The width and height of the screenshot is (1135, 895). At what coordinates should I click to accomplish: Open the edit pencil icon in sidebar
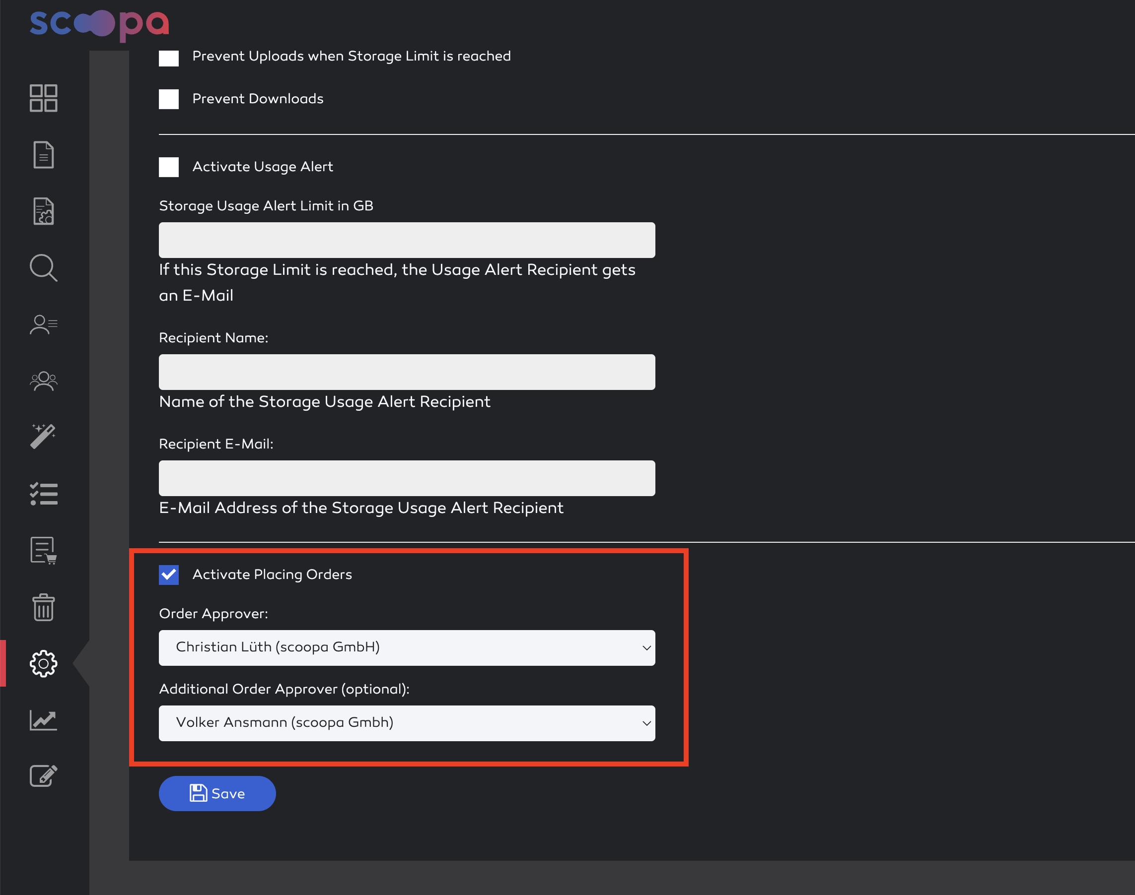(44, 775)
